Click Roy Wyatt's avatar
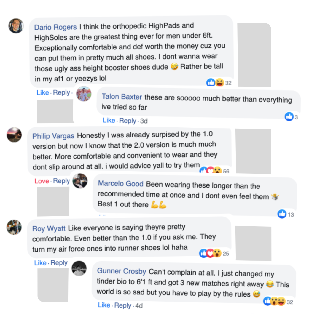Image resolution: width=309 pixels, height=325 pixels. (14, 227)
